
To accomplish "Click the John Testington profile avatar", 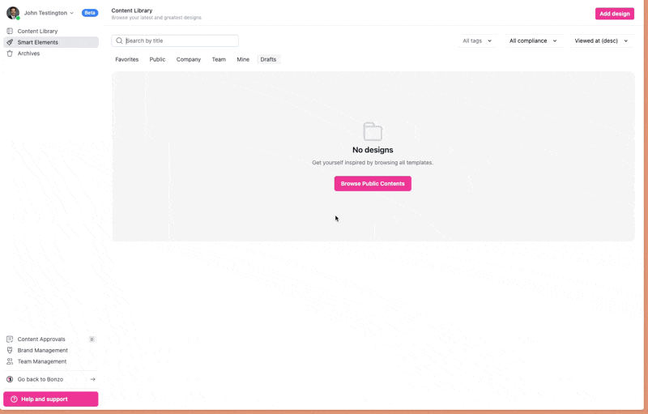I will coord(13,13).
